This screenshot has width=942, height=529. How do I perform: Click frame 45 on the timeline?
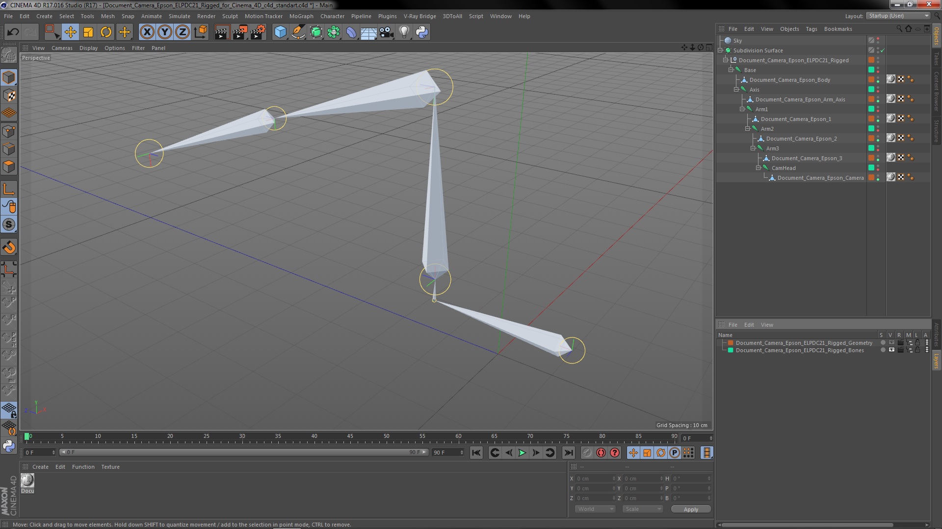(x=350, y=436)
